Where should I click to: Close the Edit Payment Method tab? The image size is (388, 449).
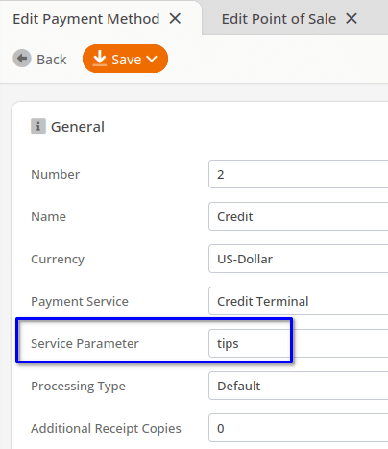coord(175,18)
